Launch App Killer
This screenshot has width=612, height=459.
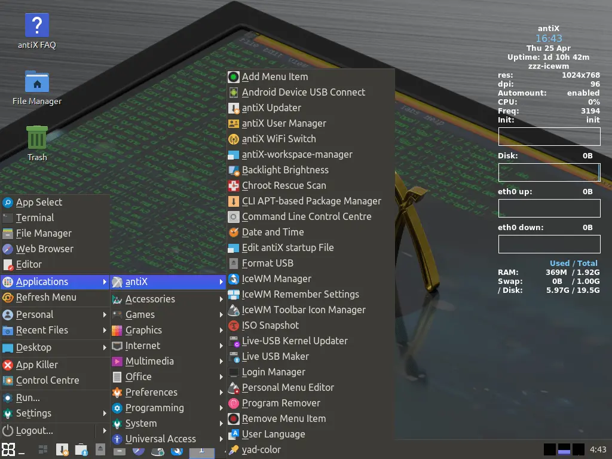click(x=54, y=365)
